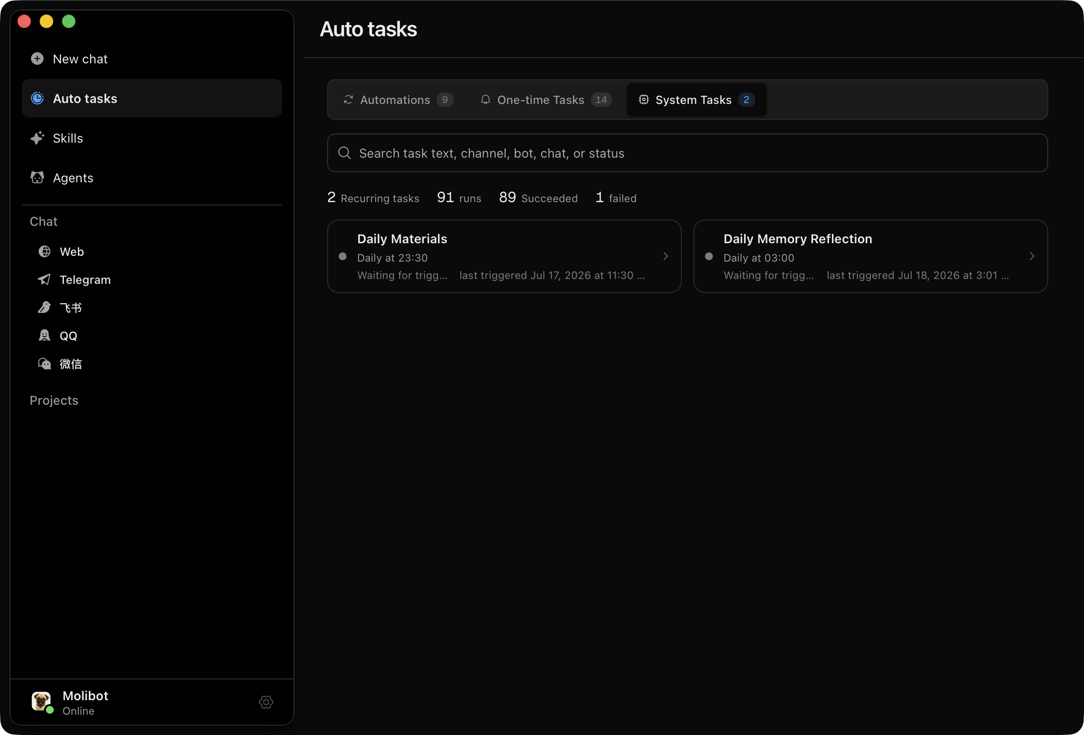This screenshot has height=735, width=1084.
Task: Click the Web globe icon
Action: click(45, 251)
